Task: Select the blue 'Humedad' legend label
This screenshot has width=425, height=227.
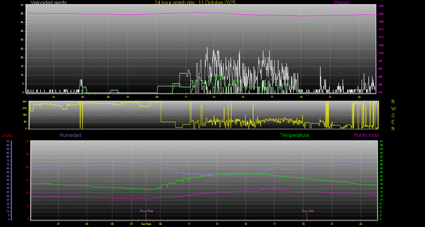Action: click(70, 135)
